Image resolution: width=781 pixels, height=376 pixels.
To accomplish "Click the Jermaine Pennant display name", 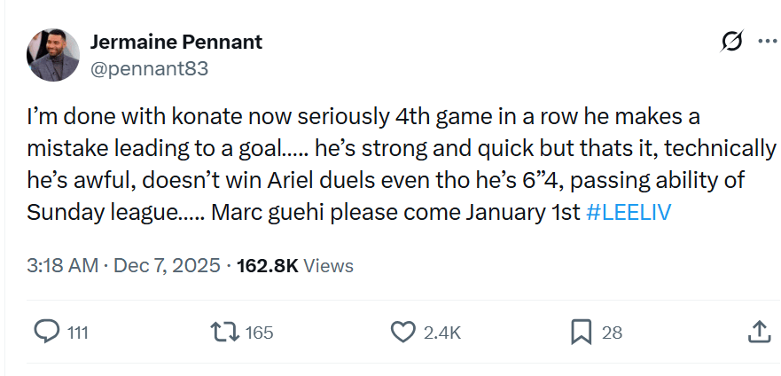I will coord(176,43).
